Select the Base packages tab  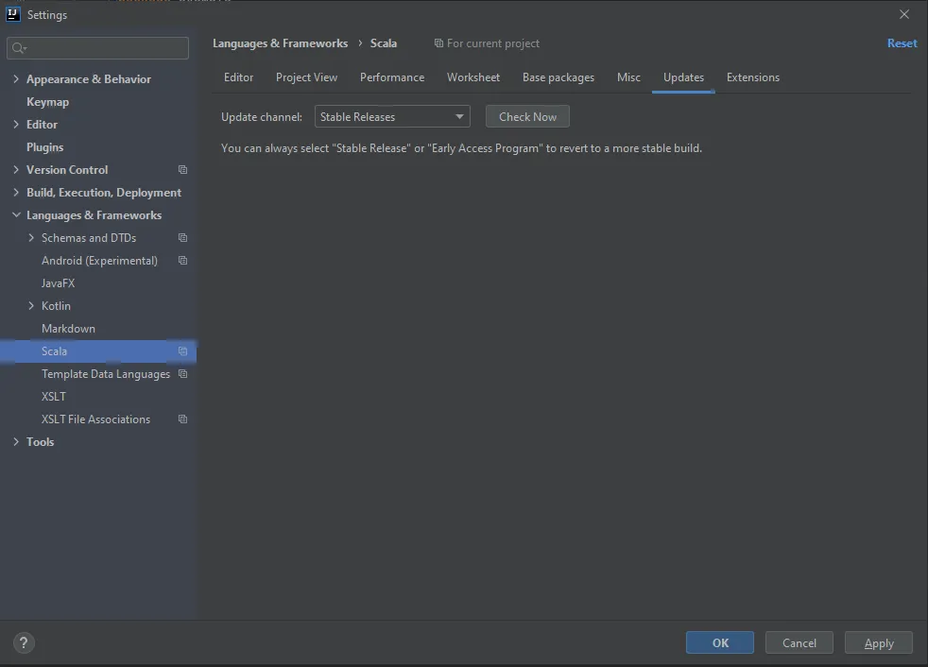pyautogui.click(x=559, y=77)
